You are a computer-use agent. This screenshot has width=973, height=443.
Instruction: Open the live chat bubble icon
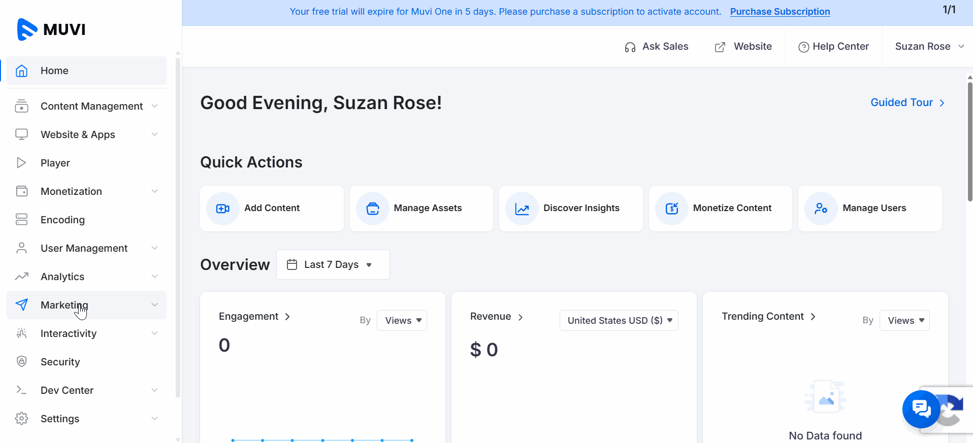(921, 409)
